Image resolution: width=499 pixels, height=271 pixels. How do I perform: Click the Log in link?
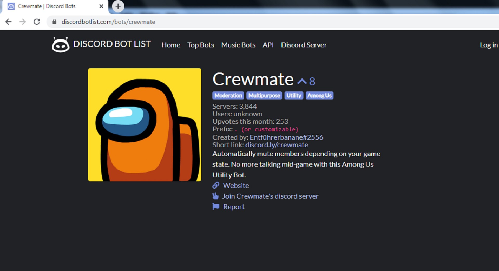(489, 45)
